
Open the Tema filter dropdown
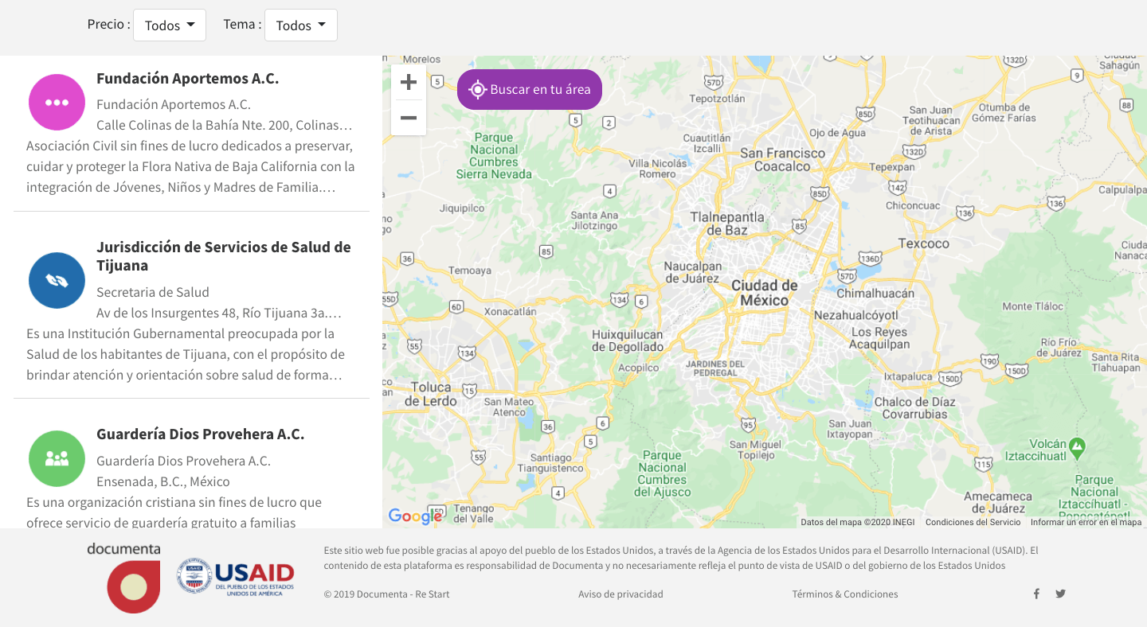300,25
